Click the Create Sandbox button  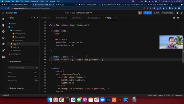[x=168, y=13]
